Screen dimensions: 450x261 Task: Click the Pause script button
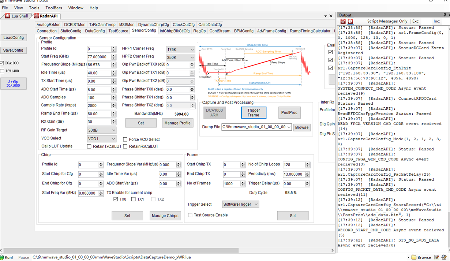point(24,257)
